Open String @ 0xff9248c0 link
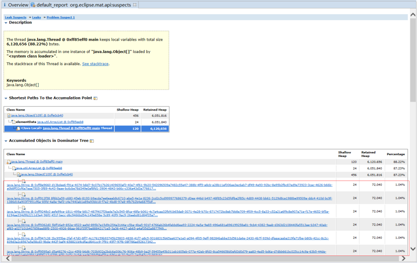 pyautogui.click(x=168, y=213)
